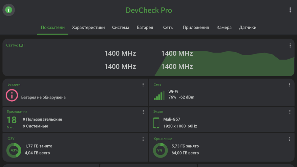Click the green info icon in the header
297x167 pixels.
[9, 10]
